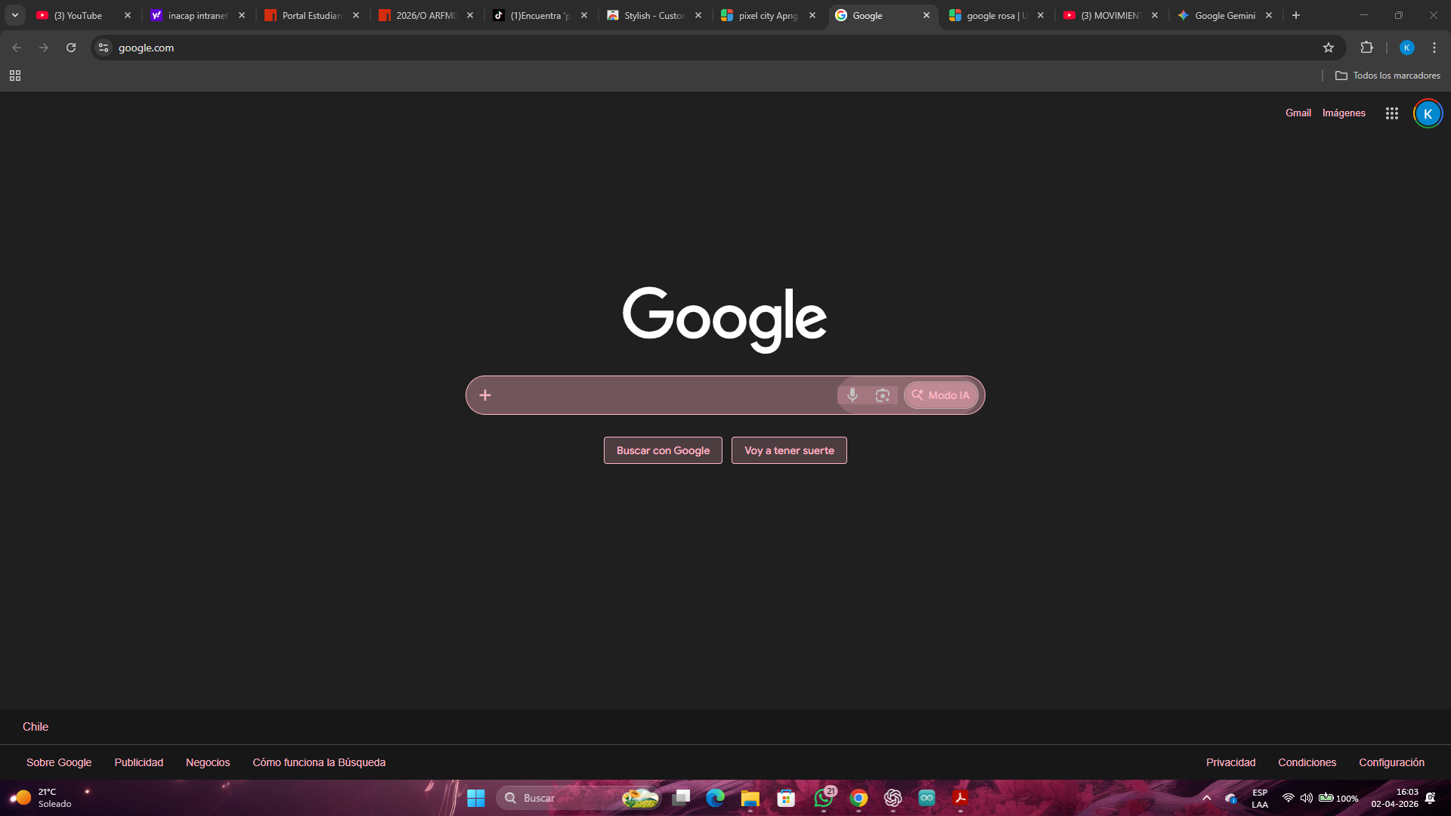Open Chrome's three-dot menu
This screenshot has width=1451, height=816.
coord(1434,47)
